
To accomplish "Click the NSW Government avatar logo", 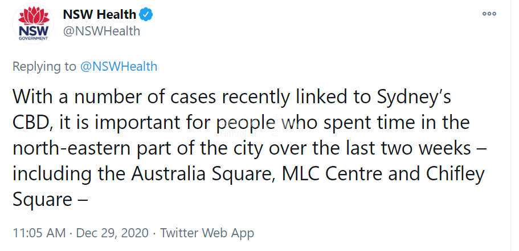I will (x=34, y=24).
